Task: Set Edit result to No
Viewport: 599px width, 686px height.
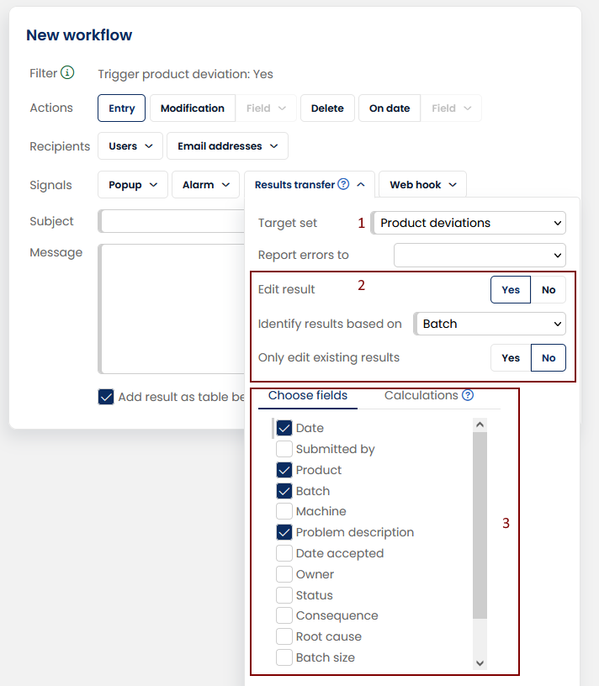Action: 548,289
